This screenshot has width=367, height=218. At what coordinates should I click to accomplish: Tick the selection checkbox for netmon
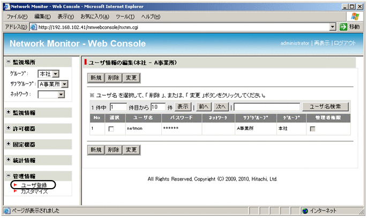coord(111,129)
